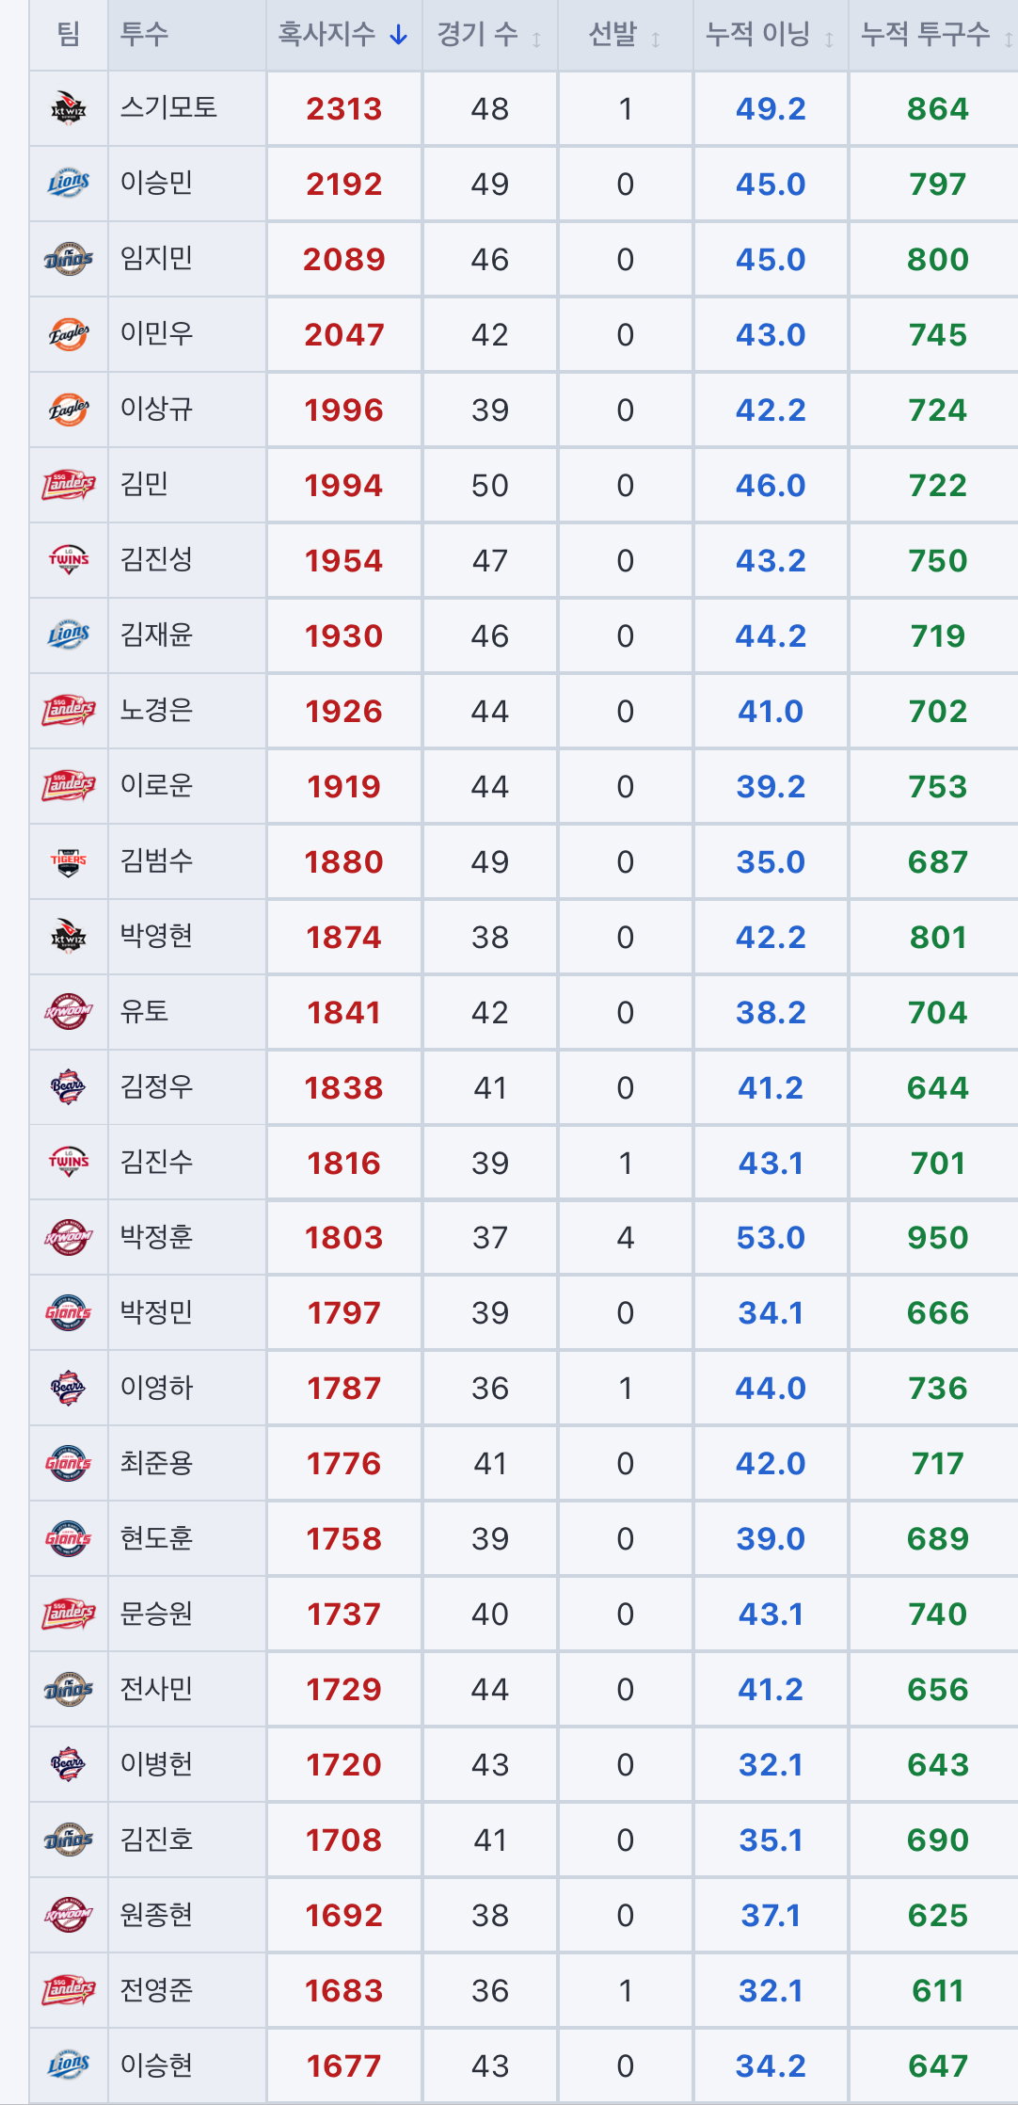1018x2105 pixels.
Task: Click the kt wiz logo beside 스기모토
Action: (x=69, y=108)
